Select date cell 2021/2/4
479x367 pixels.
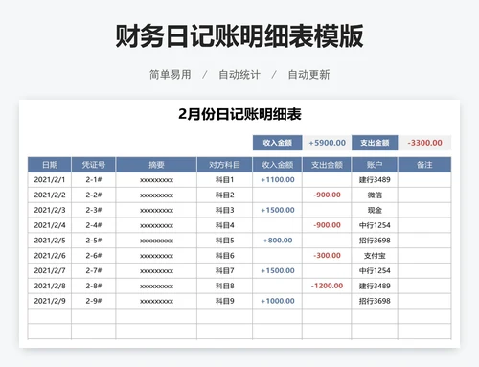coord(50,225)
